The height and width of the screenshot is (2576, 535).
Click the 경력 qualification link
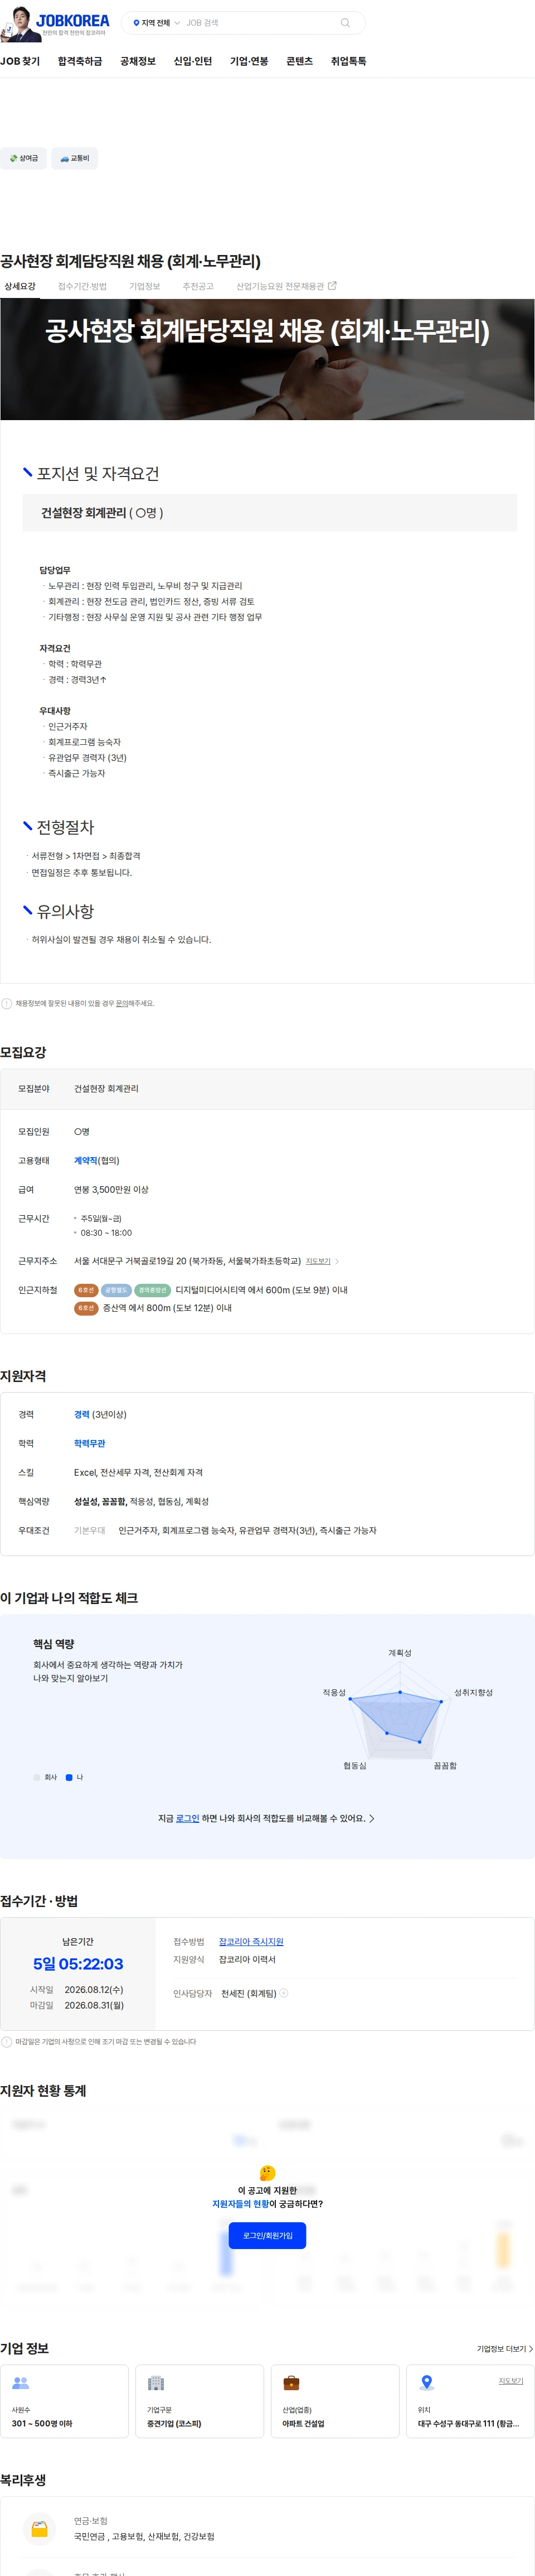(x=82, y=1415)
